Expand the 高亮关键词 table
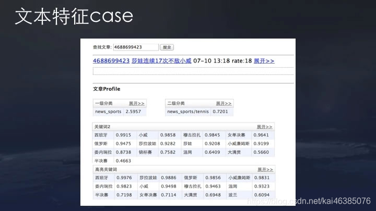 265,169
